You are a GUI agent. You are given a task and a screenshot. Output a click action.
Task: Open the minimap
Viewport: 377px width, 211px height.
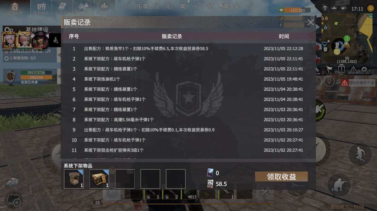346,39
